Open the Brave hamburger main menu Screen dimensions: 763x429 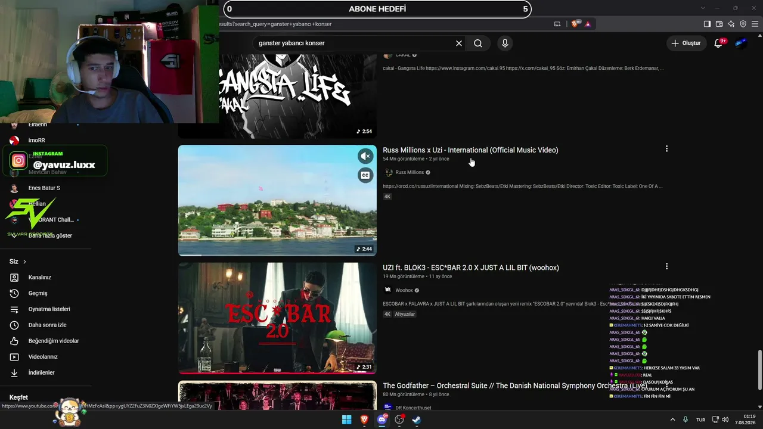click(x=755, y=24)
